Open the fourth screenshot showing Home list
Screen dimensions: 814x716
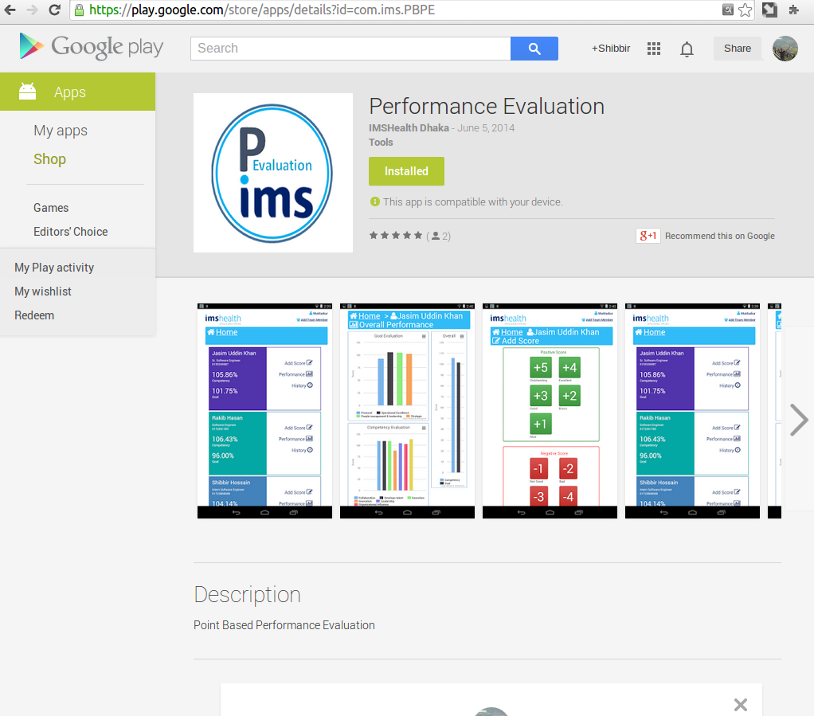coord(692,411)
